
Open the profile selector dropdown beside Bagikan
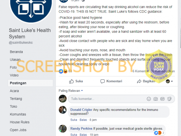point(169,81)
